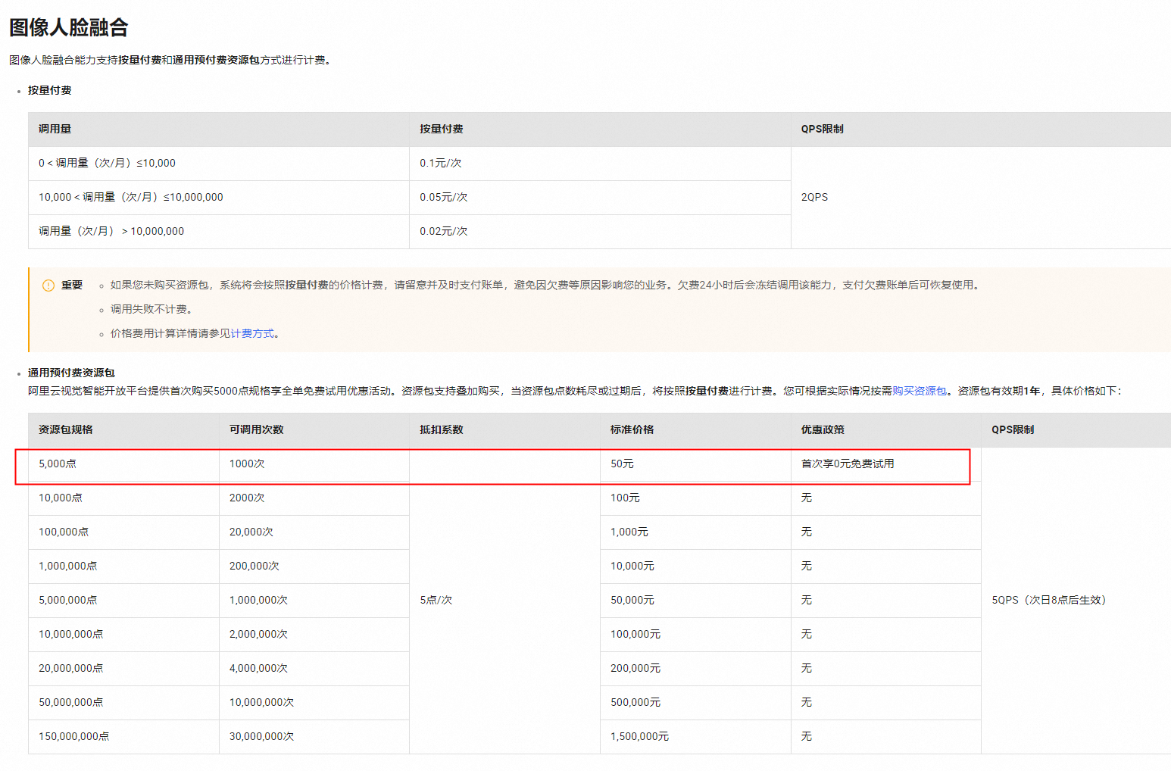
Task: Select the 10,000,000次 cell
Action: pyautogui.click(x=314, y=703)
